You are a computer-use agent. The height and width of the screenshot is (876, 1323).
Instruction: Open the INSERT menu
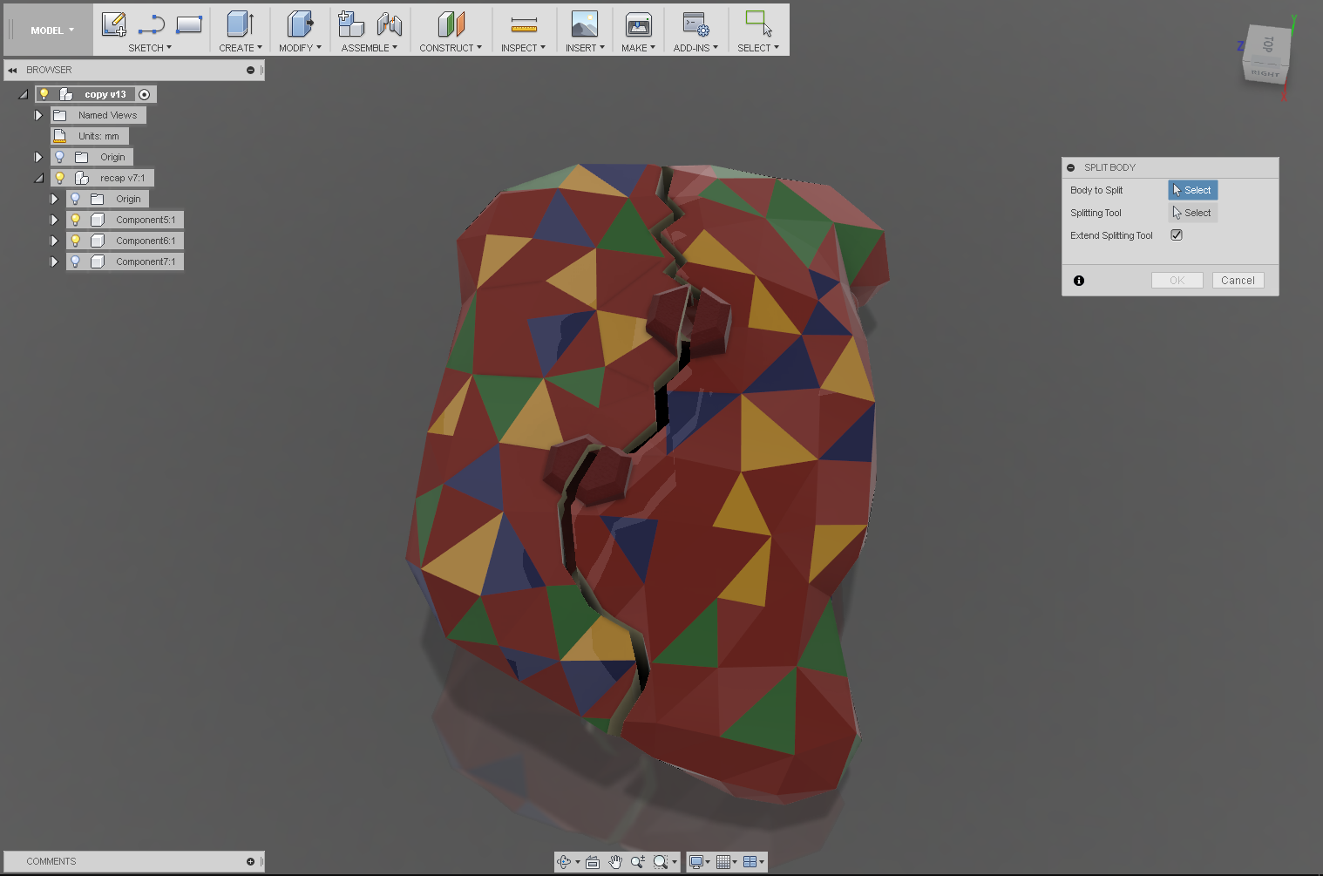(x=585, y=48)
